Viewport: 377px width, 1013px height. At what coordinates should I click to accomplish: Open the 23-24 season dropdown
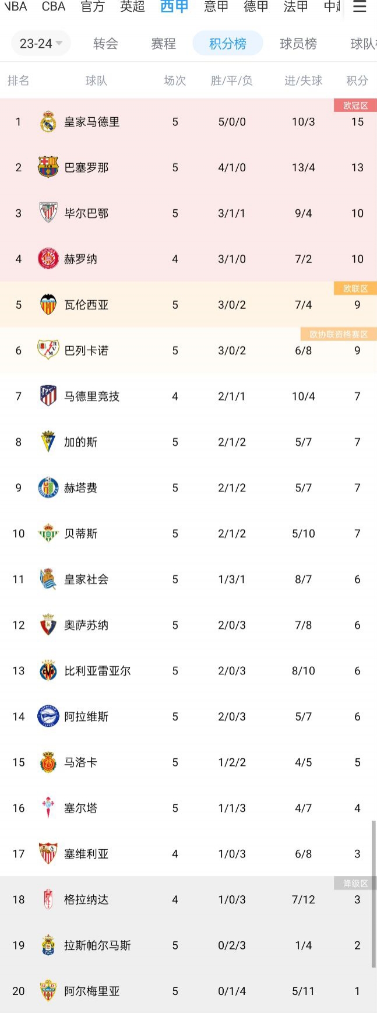tap(41, 44)
